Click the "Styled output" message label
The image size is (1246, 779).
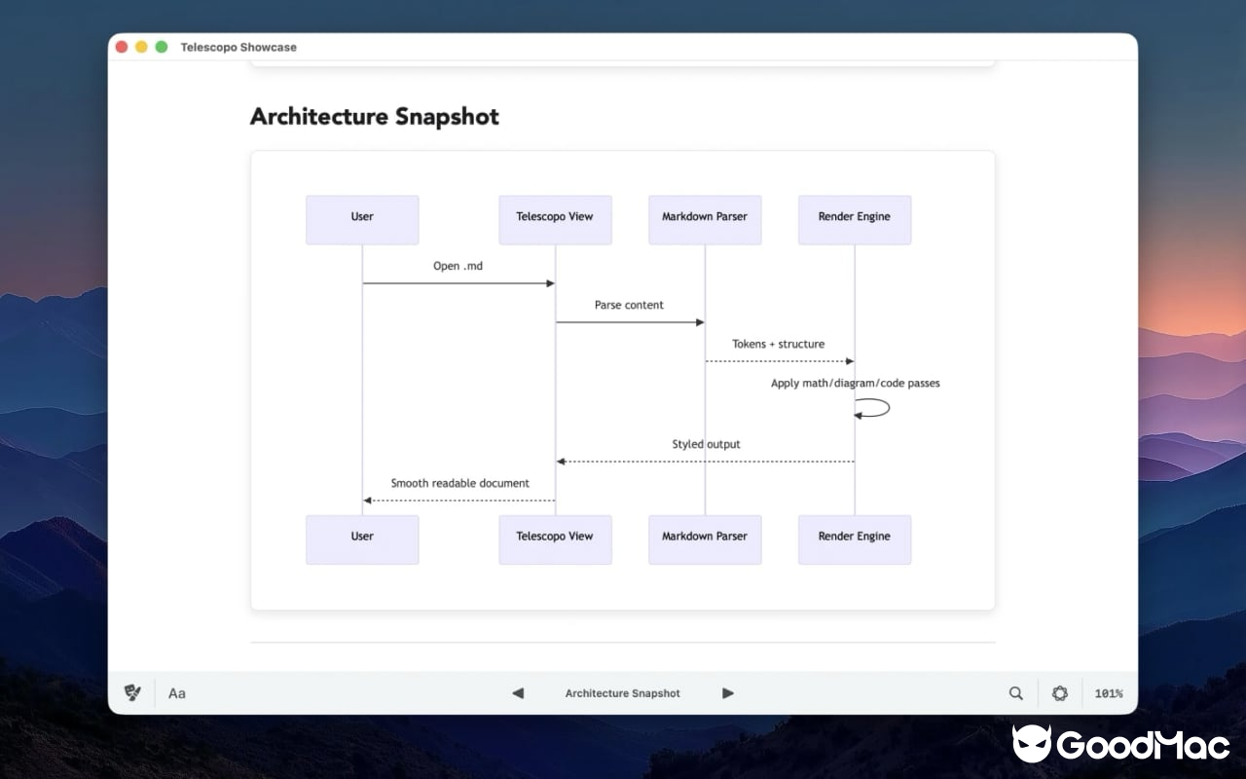pos(706,445)
